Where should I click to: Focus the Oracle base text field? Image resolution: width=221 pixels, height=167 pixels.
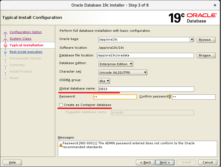144,40
